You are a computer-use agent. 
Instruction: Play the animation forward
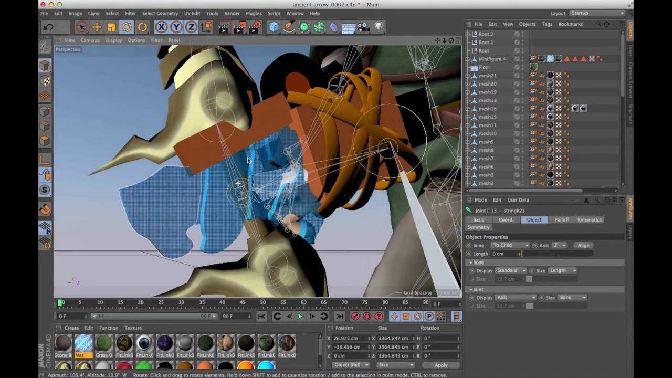coord(300,317)
